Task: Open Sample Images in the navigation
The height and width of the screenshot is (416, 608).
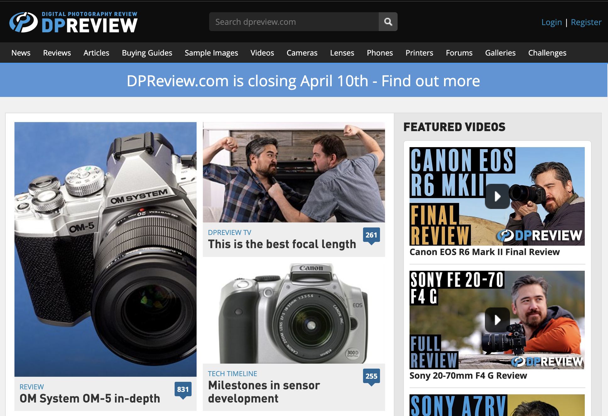Action: [211, 53]
